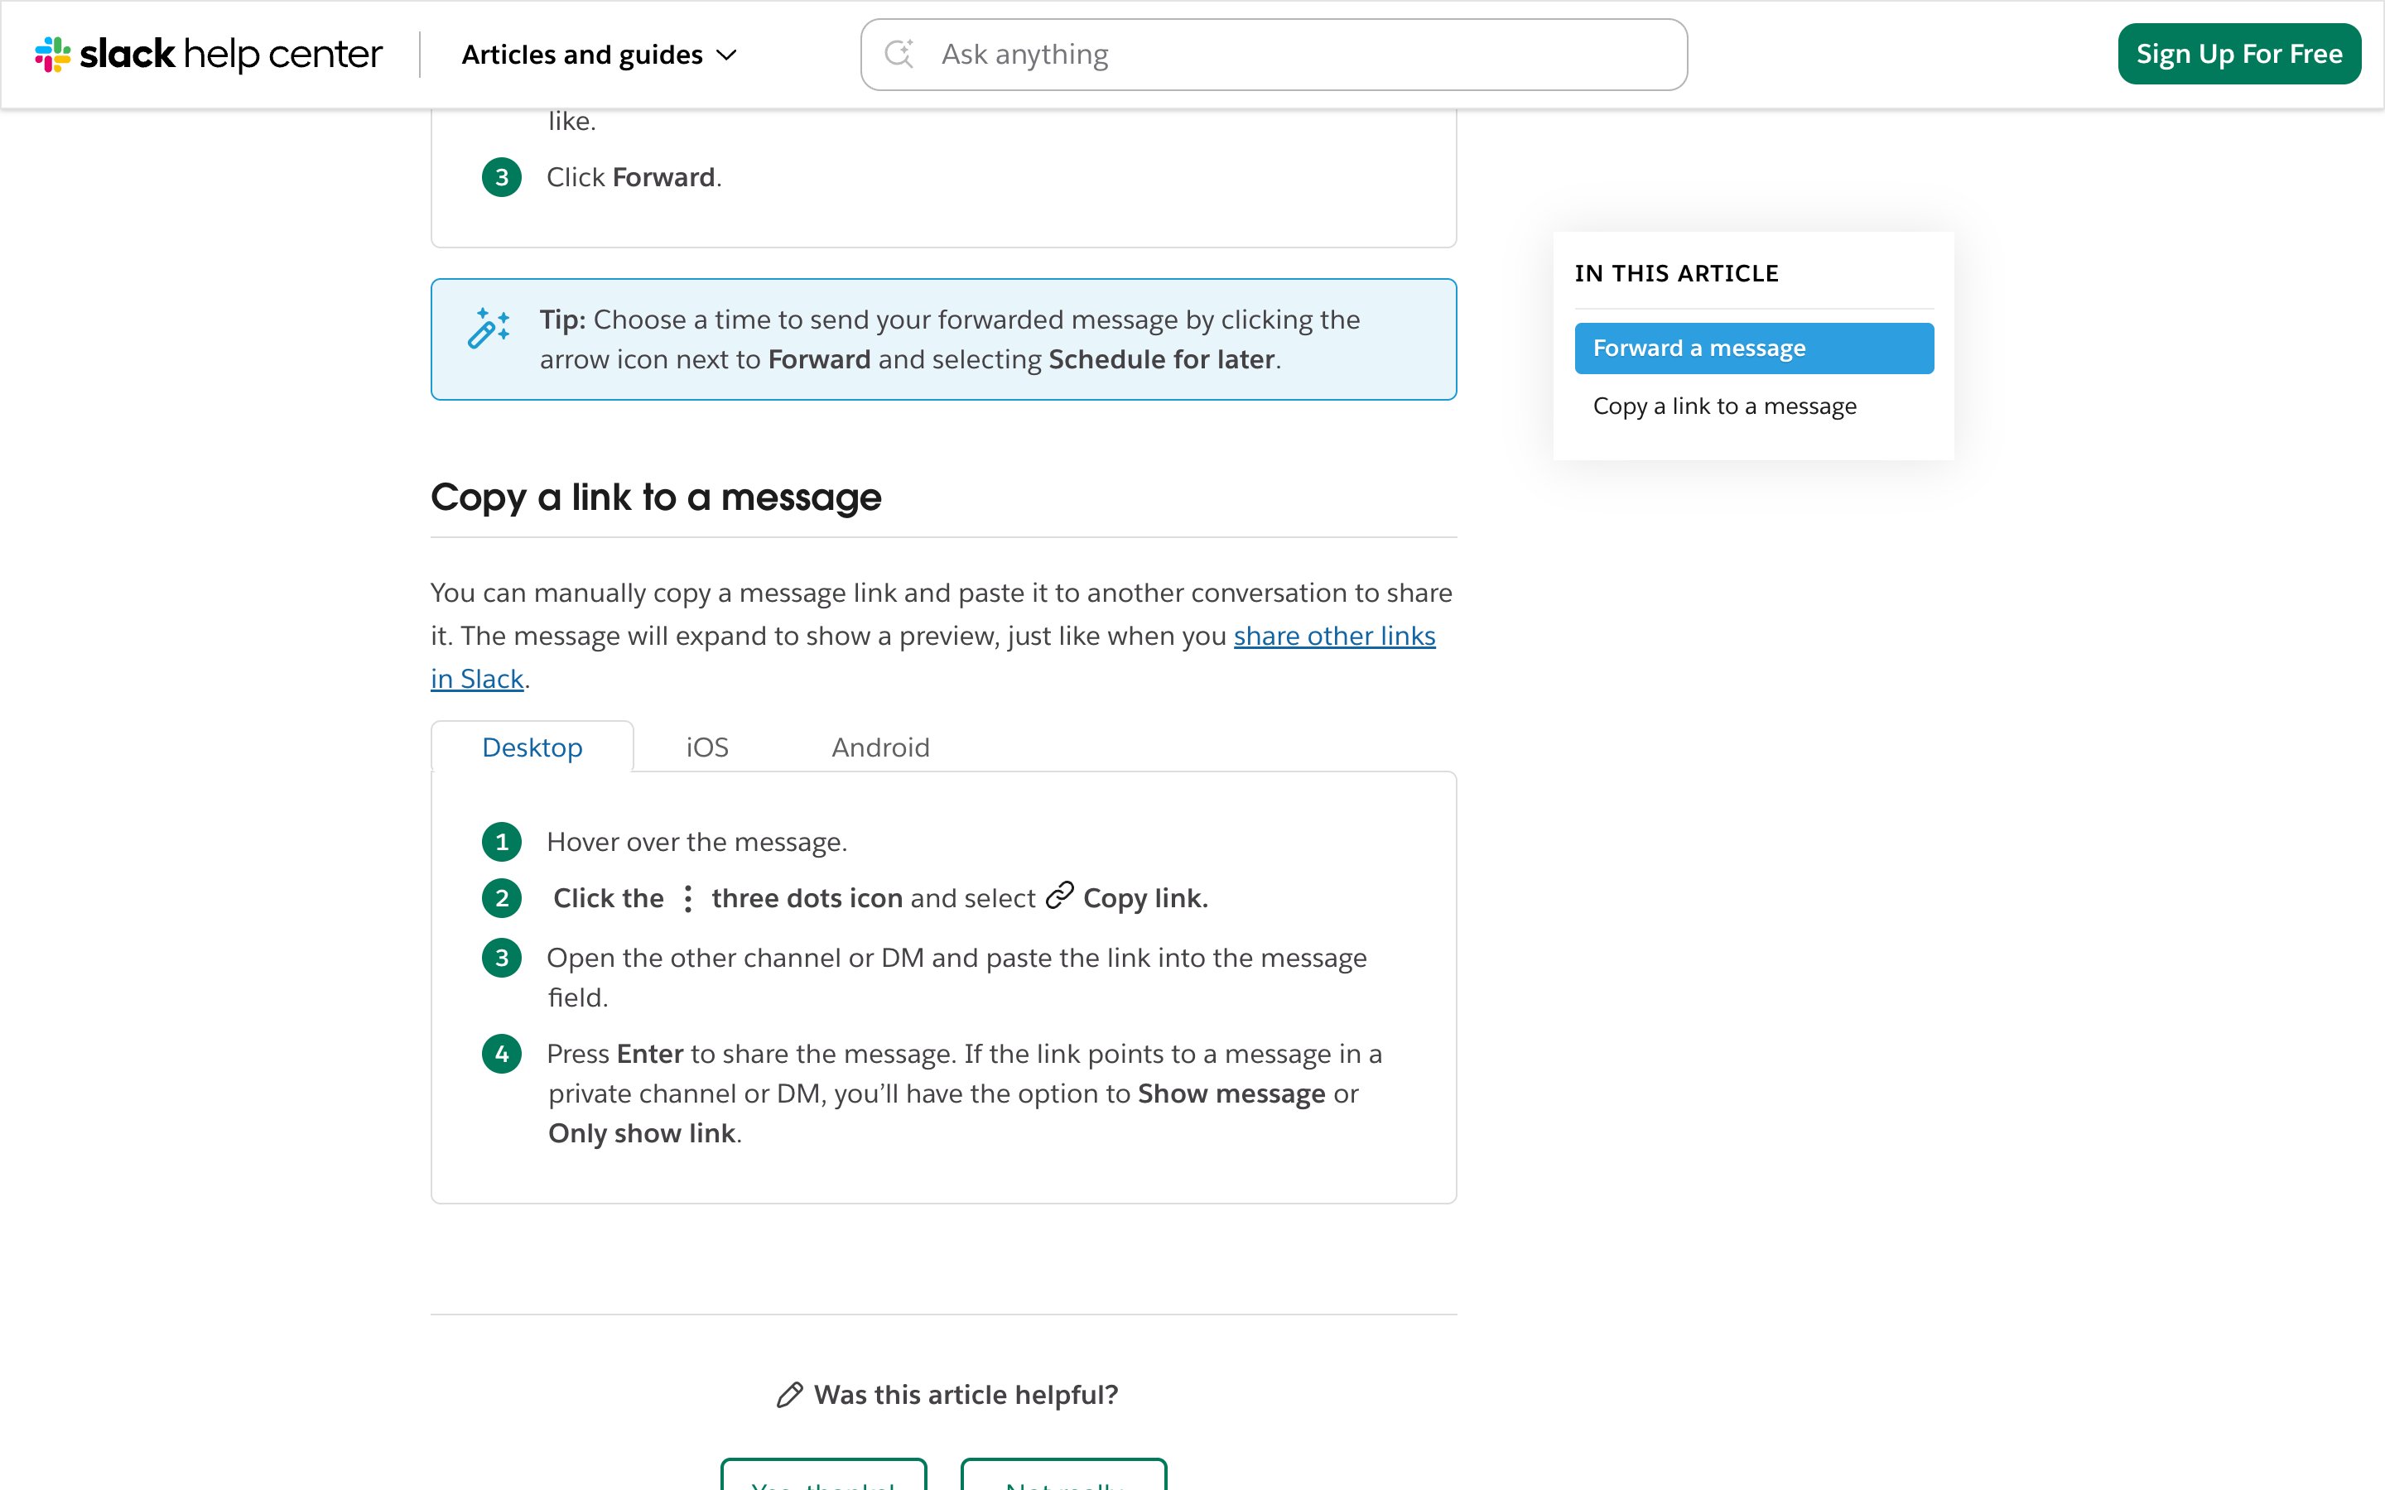
Task: Switch to the Android tab
Action: click(x=880, y=747)
